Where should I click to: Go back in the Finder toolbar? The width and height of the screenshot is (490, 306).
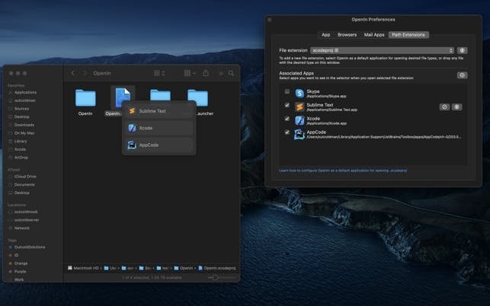pos(73,73)
